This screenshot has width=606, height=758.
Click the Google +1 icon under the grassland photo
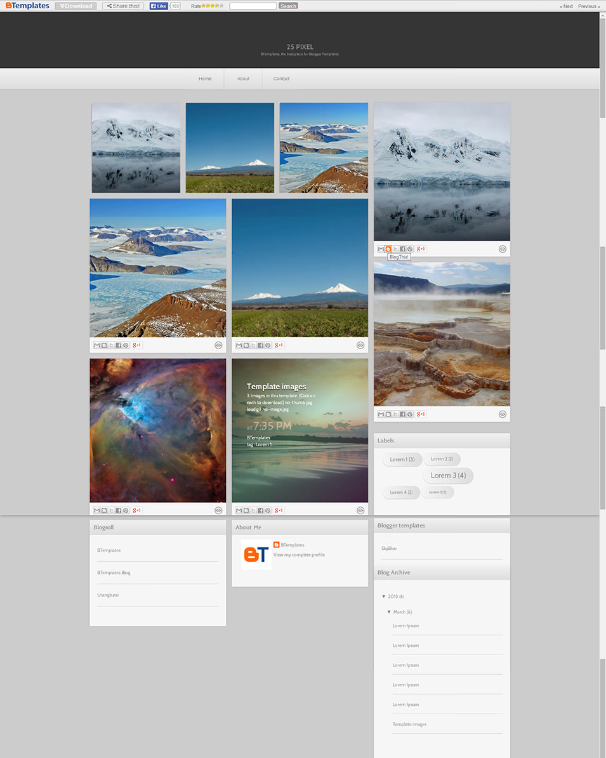278,345
